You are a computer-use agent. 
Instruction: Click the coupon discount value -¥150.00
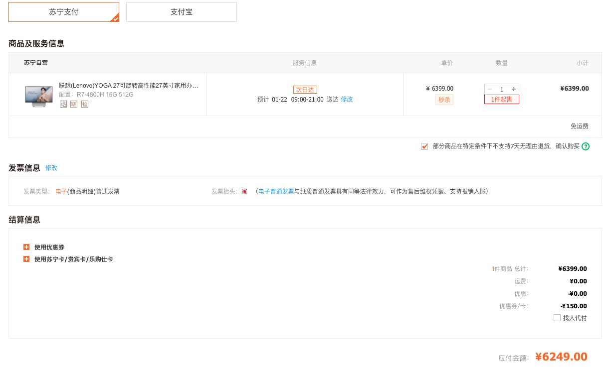(574, 306)
